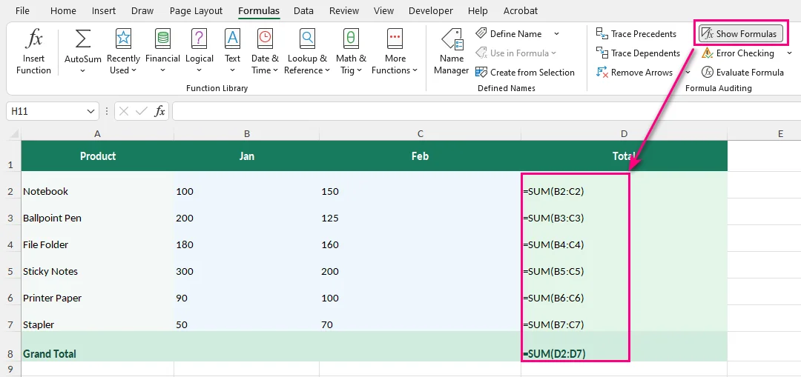Select the Feb header cell

coord(421,156)
